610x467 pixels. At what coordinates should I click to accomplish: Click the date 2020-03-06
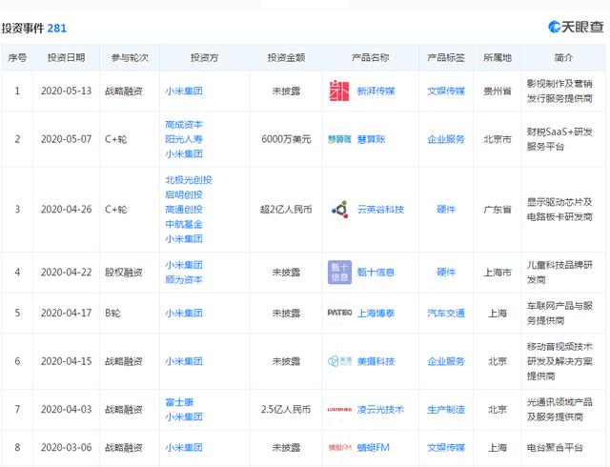(66, 448)
